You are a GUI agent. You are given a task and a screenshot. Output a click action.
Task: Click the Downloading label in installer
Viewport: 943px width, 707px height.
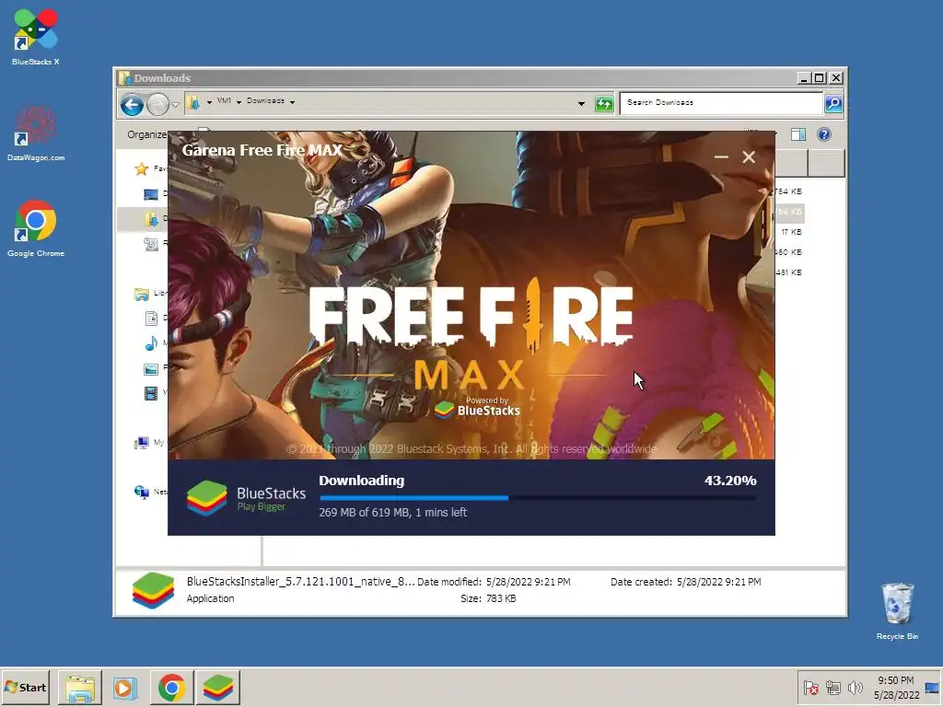(361, 481)
